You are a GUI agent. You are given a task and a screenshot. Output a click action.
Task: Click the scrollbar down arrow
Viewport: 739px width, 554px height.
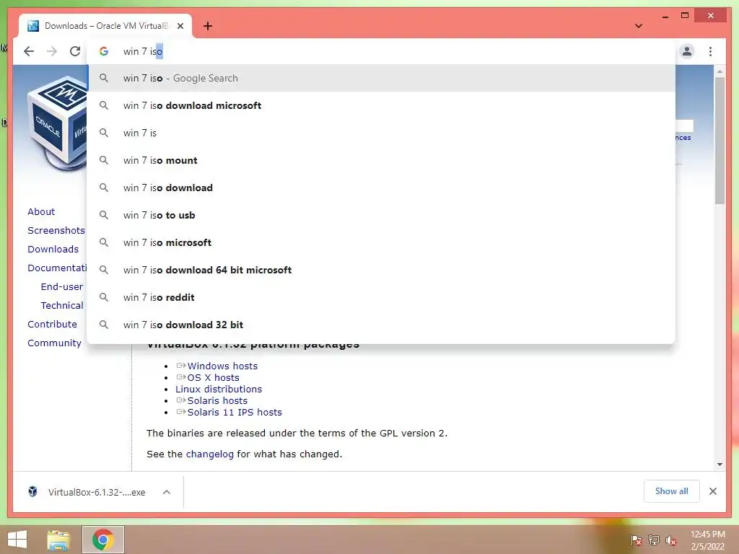tap(720, 465)
